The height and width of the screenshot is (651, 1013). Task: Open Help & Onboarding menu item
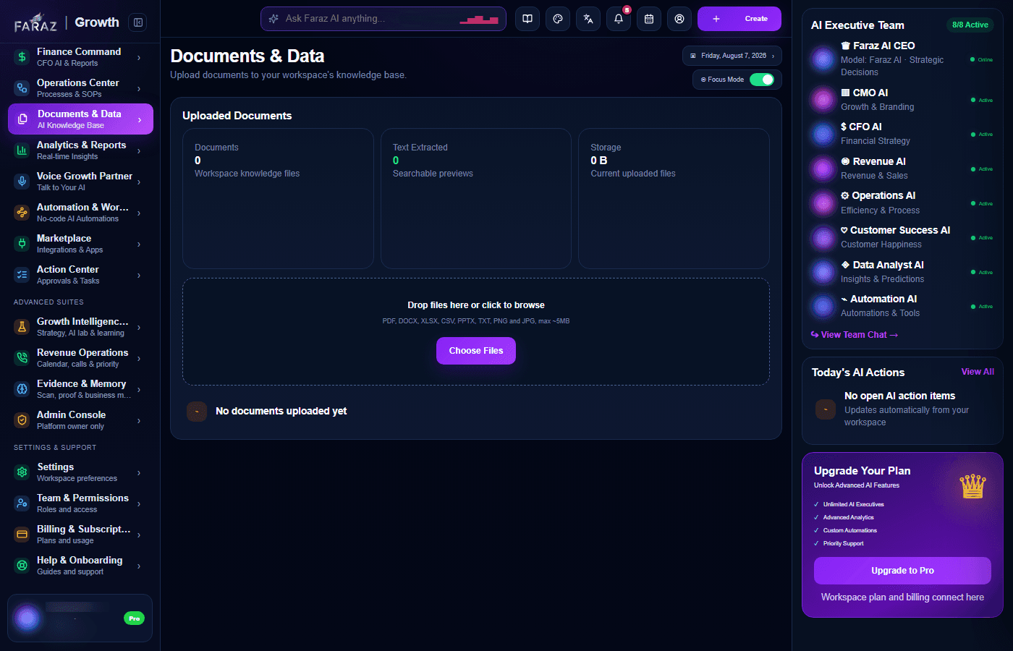tap(80, 566)
